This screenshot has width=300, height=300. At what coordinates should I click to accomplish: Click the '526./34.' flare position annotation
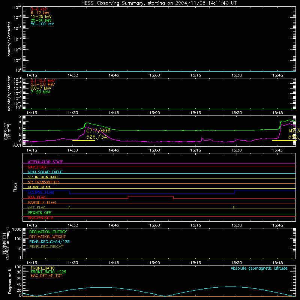pyautogui.click(x=97, y=137)
